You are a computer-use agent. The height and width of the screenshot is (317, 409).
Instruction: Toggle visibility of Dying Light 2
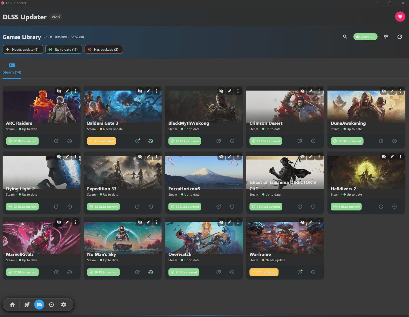pos(59,156)
